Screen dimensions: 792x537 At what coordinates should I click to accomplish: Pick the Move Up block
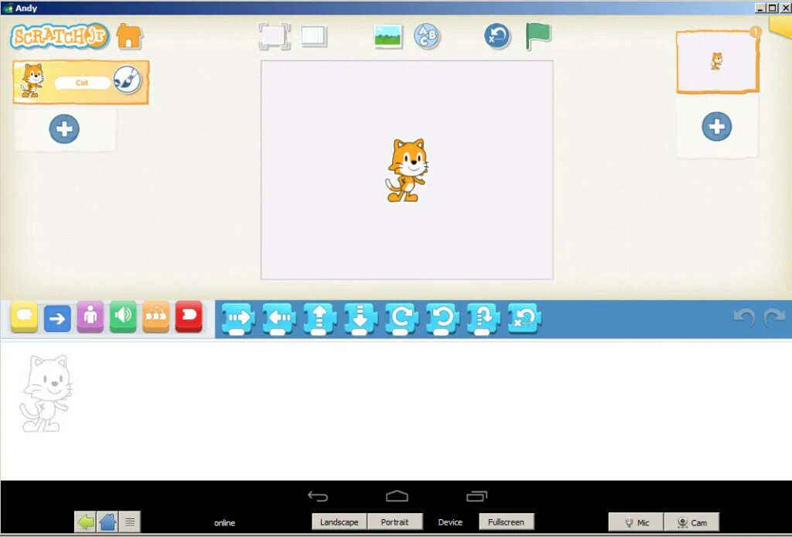pos(320,319)
